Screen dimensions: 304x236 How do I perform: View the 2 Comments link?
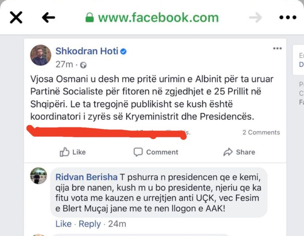click(261, 132)
